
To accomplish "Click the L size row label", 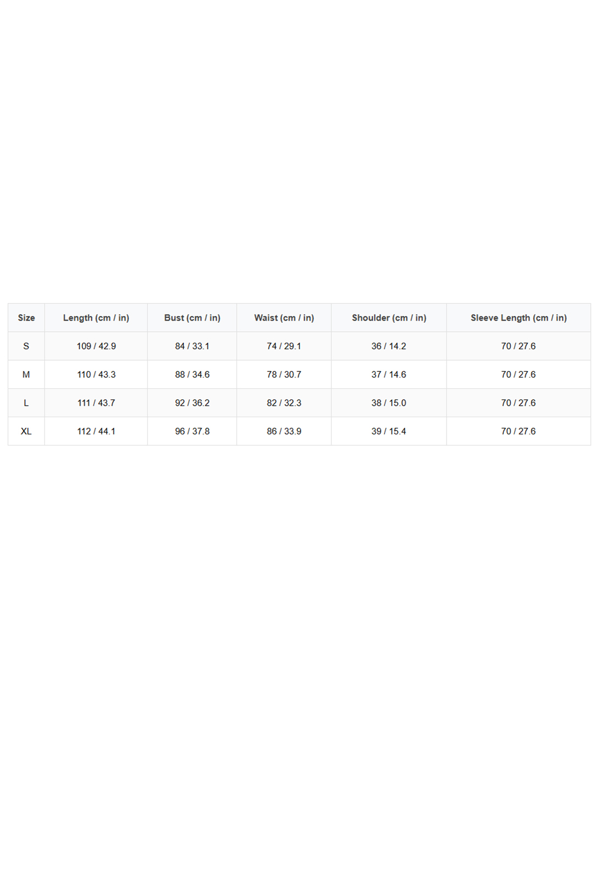I will [x=26, y=403].
